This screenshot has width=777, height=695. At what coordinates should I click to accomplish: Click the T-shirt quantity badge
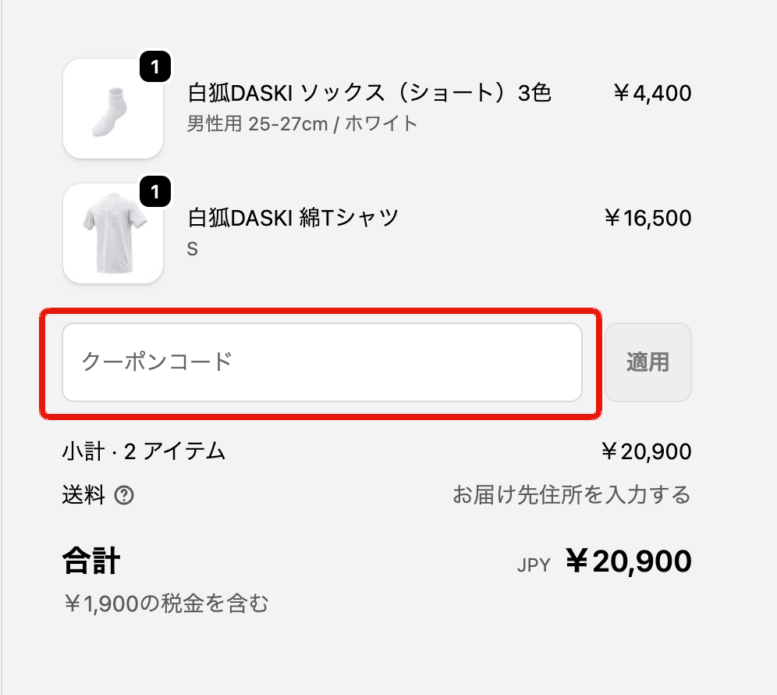[155, 192]
